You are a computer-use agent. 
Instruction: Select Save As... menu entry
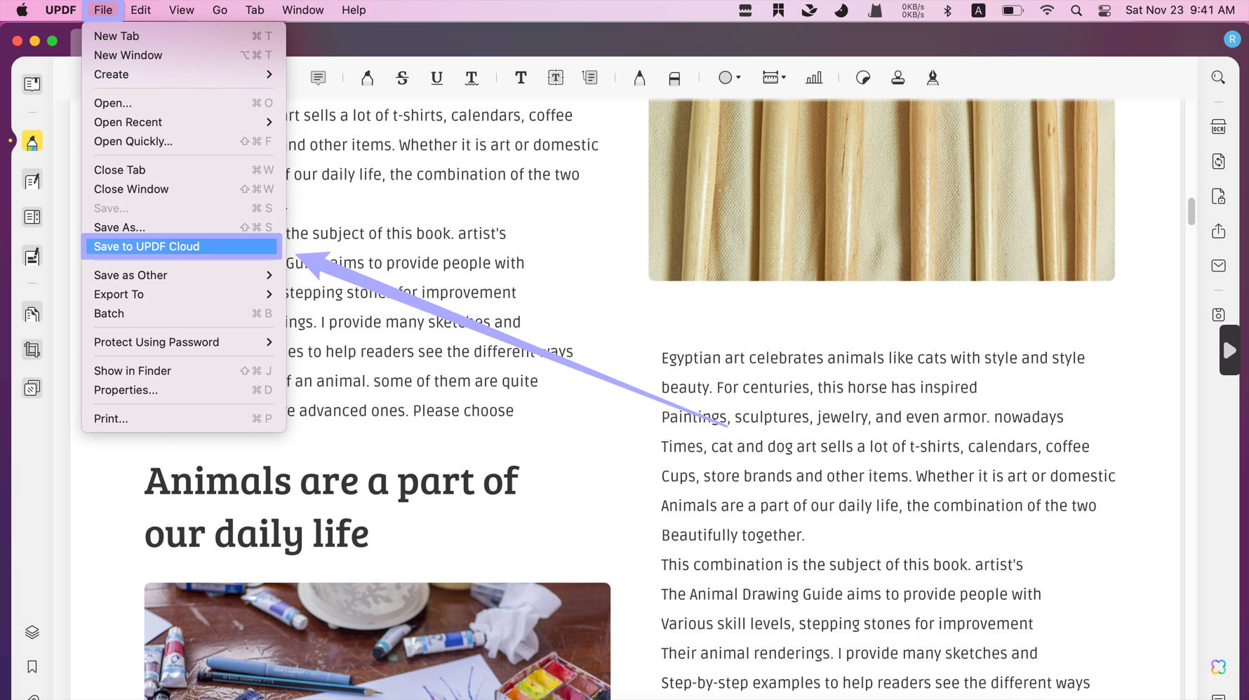184,227
